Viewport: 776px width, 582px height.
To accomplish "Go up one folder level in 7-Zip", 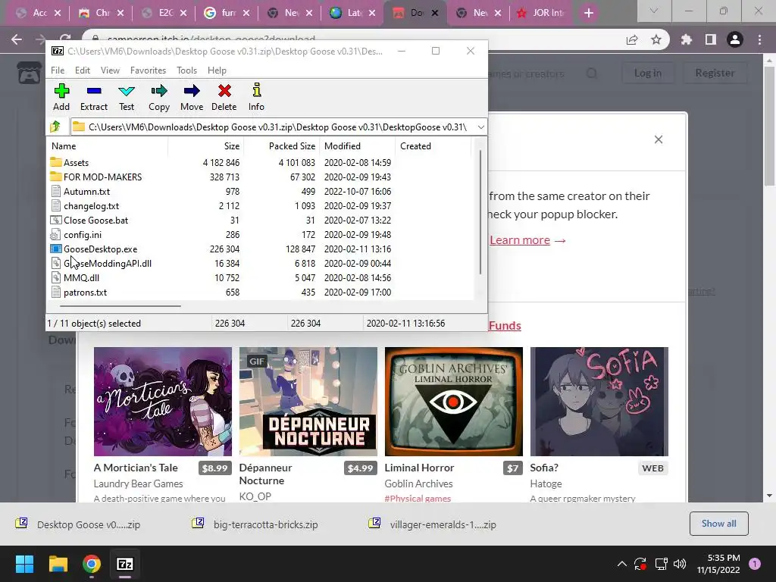I will pyautogui.click(x=55, y=127).
